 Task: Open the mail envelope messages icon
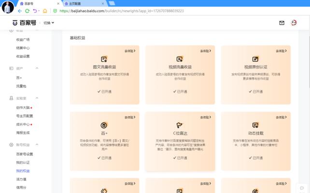pyautogui.click(x=282, y=23)
